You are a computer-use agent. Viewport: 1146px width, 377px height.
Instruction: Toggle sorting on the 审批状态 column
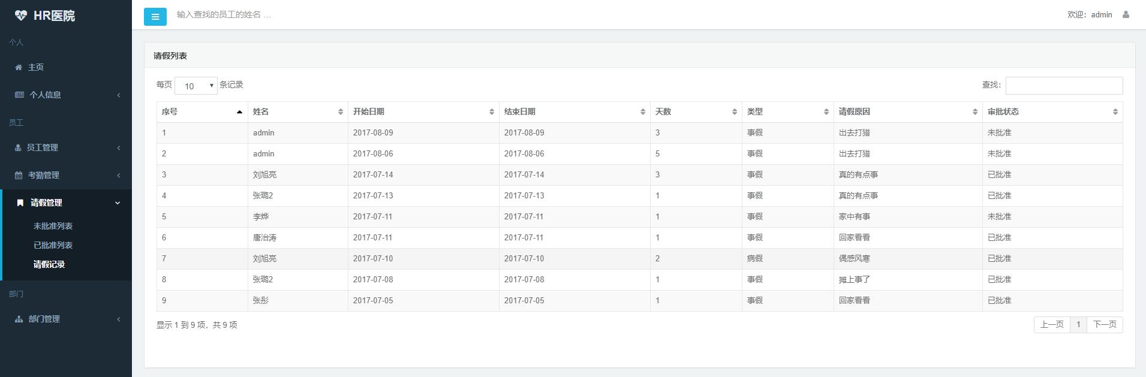[x=1052, y=112]
